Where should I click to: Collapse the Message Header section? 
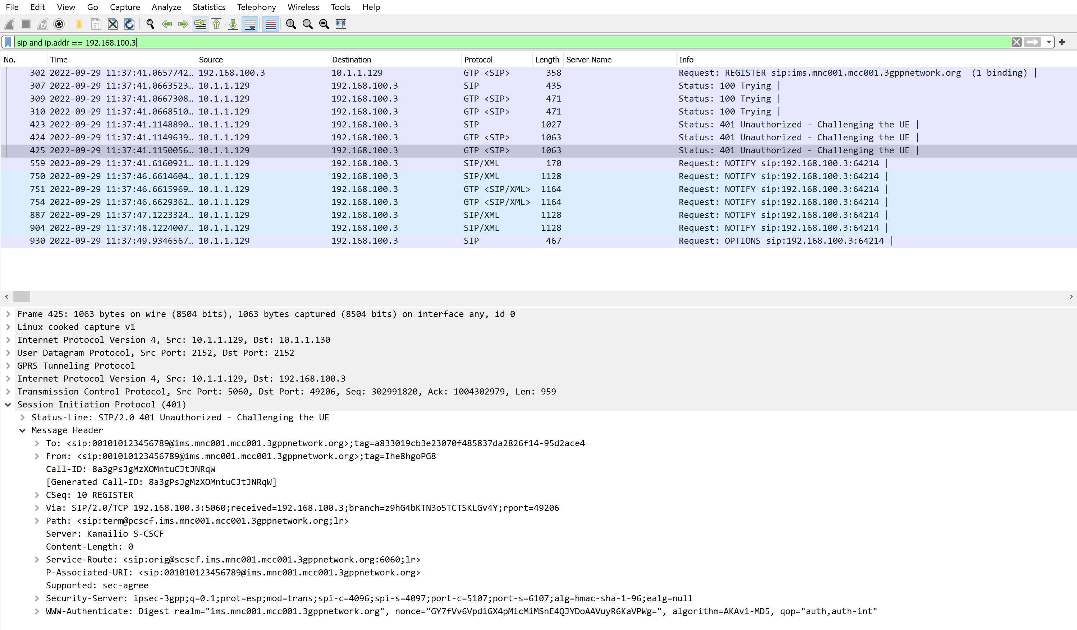(x=22, y=430)
